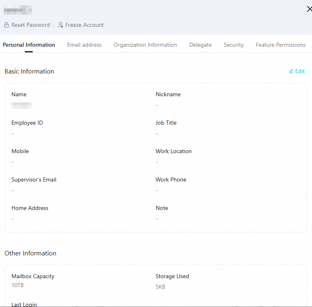Click the Name field label
312x307 pixels.
coord(19,94)
